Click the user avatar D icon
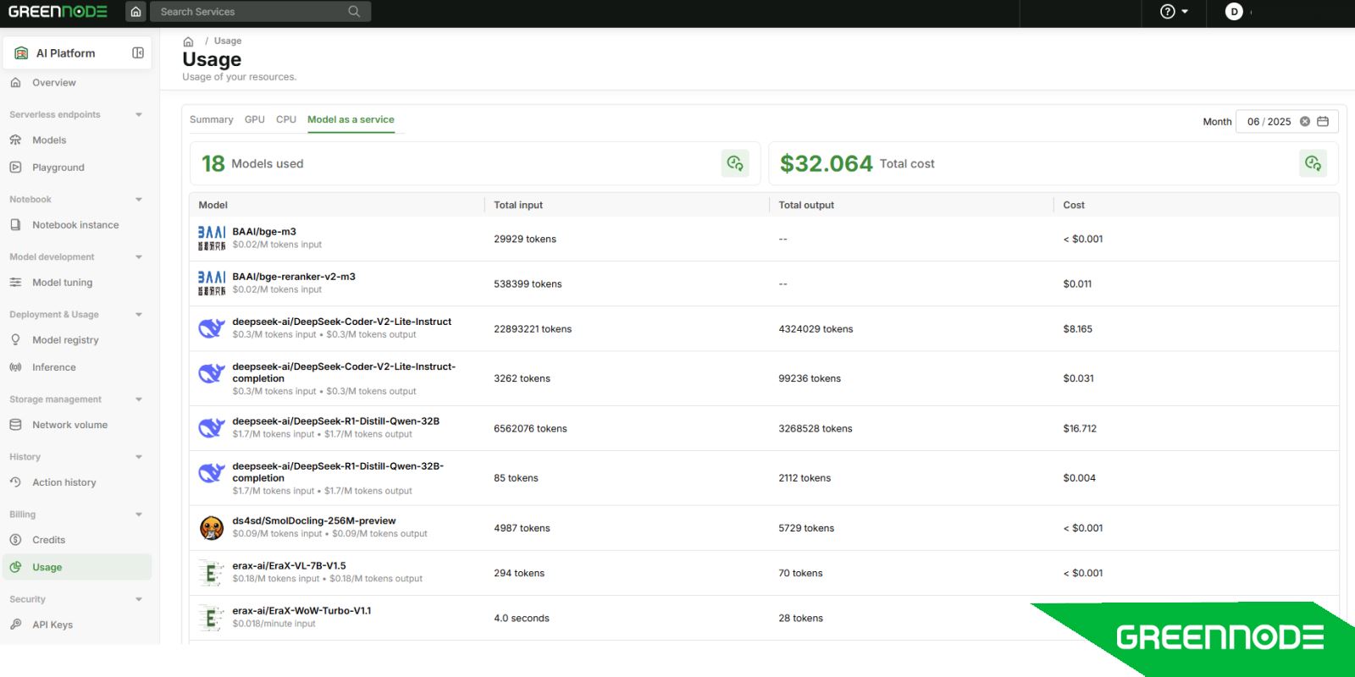This screenshot has height=677, width=1355. pyautogui.click(x=1234, y=12)
